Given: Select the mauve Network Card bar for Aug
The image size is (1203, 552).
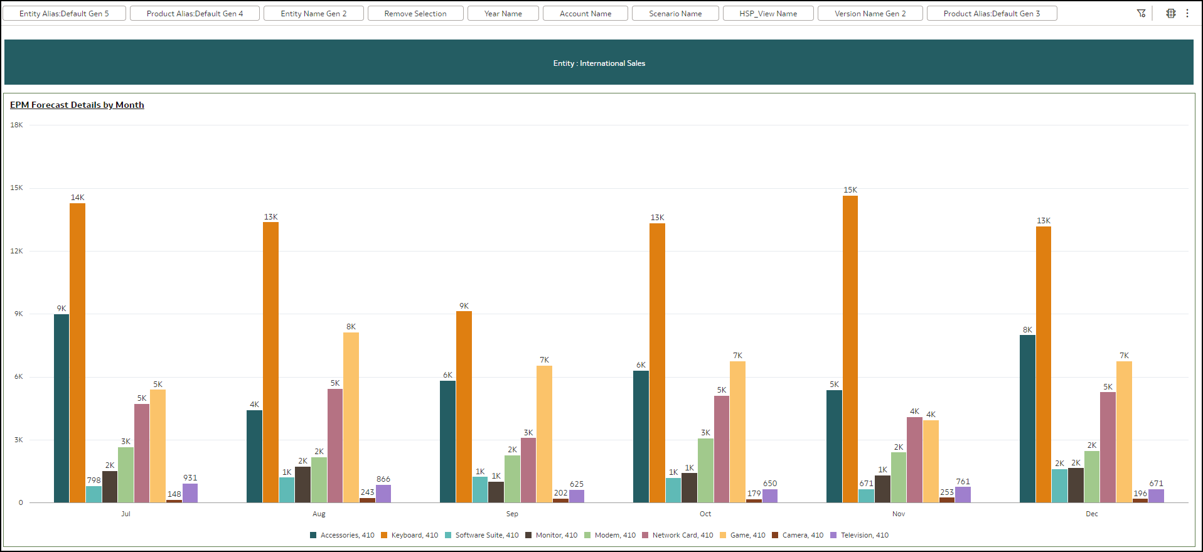Looking at the screenshot, I should 335,445.
